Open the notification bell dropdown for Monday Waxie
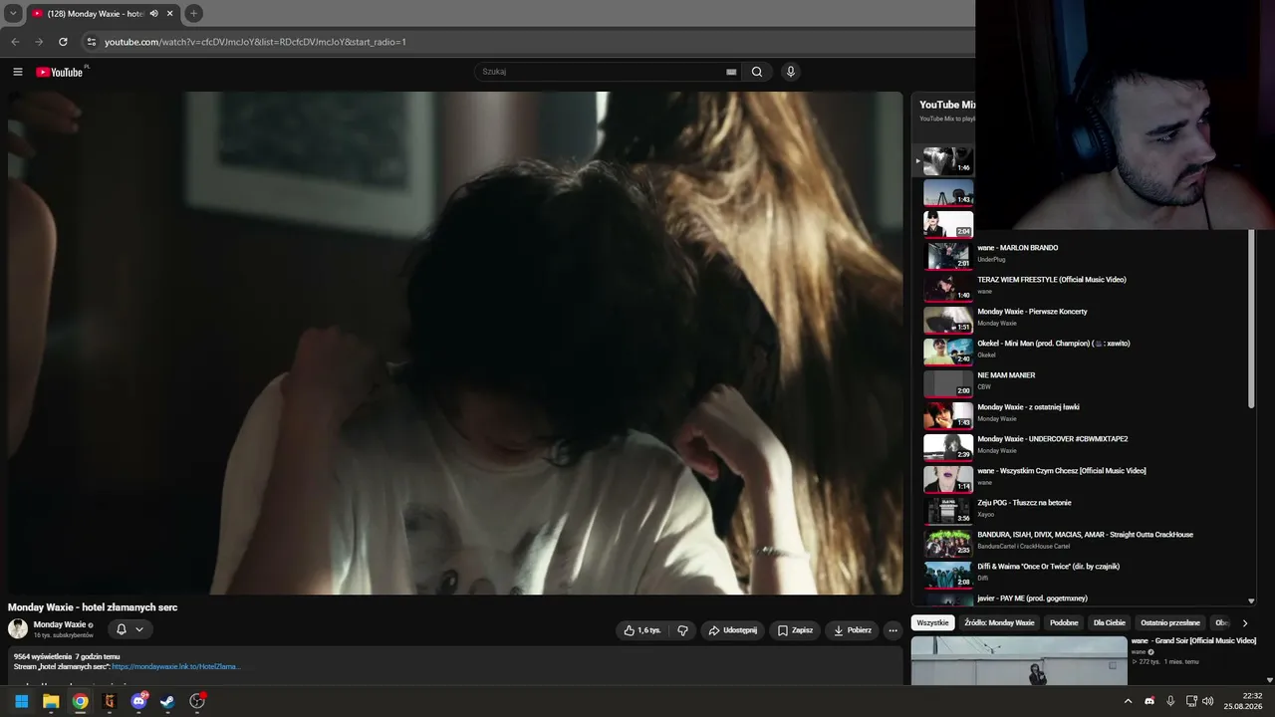Viewport: 1275px width, 717px height. pos(129,629)
